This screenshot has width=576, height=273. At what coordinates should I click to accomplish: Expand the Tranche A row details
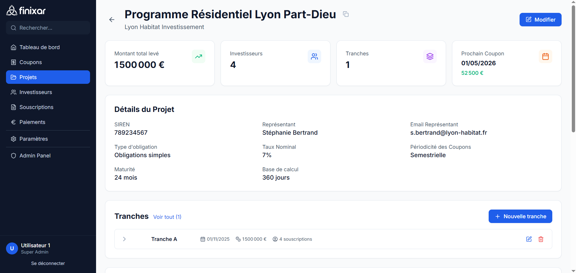(124, 239)
